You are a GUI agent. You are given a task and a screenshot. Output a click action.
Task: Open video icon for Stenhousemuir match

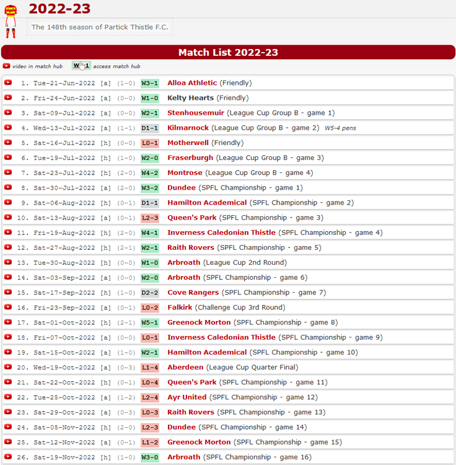coord(8,112)
